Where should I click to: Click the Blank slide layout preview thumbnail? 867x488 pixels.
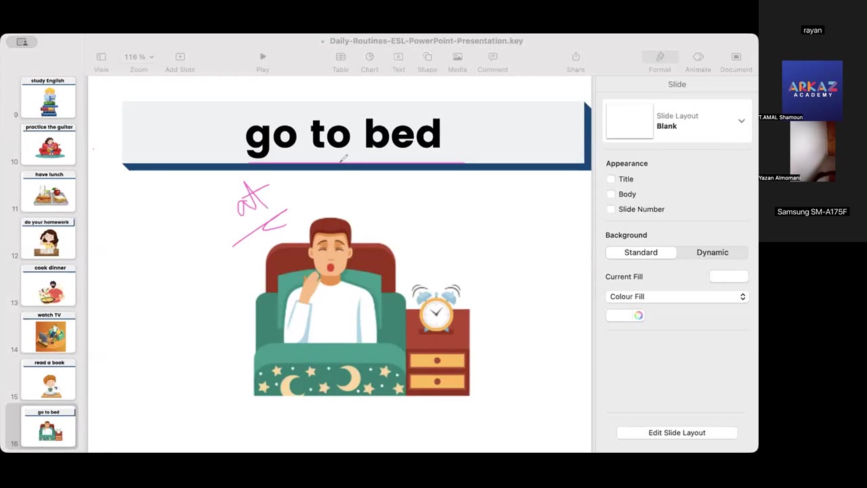629,121
